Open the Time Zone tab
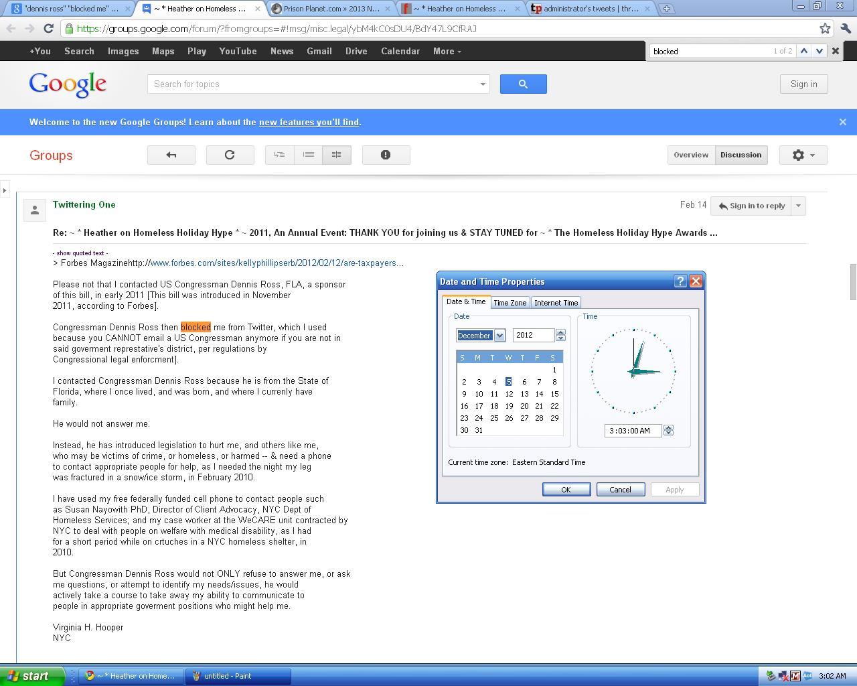The width and height of the screenshot is (857, 686). pyautogui.click(x=510, y=303)
